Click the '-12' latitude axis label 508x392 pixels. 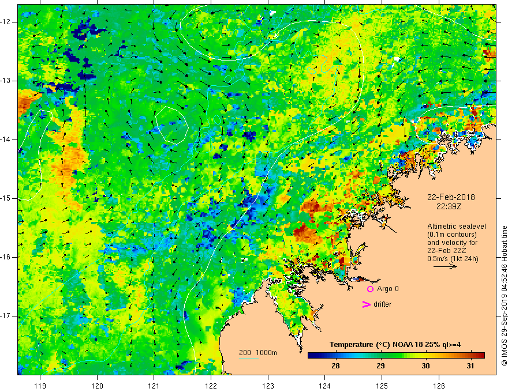pyautogui.click(x=6, y=22)
